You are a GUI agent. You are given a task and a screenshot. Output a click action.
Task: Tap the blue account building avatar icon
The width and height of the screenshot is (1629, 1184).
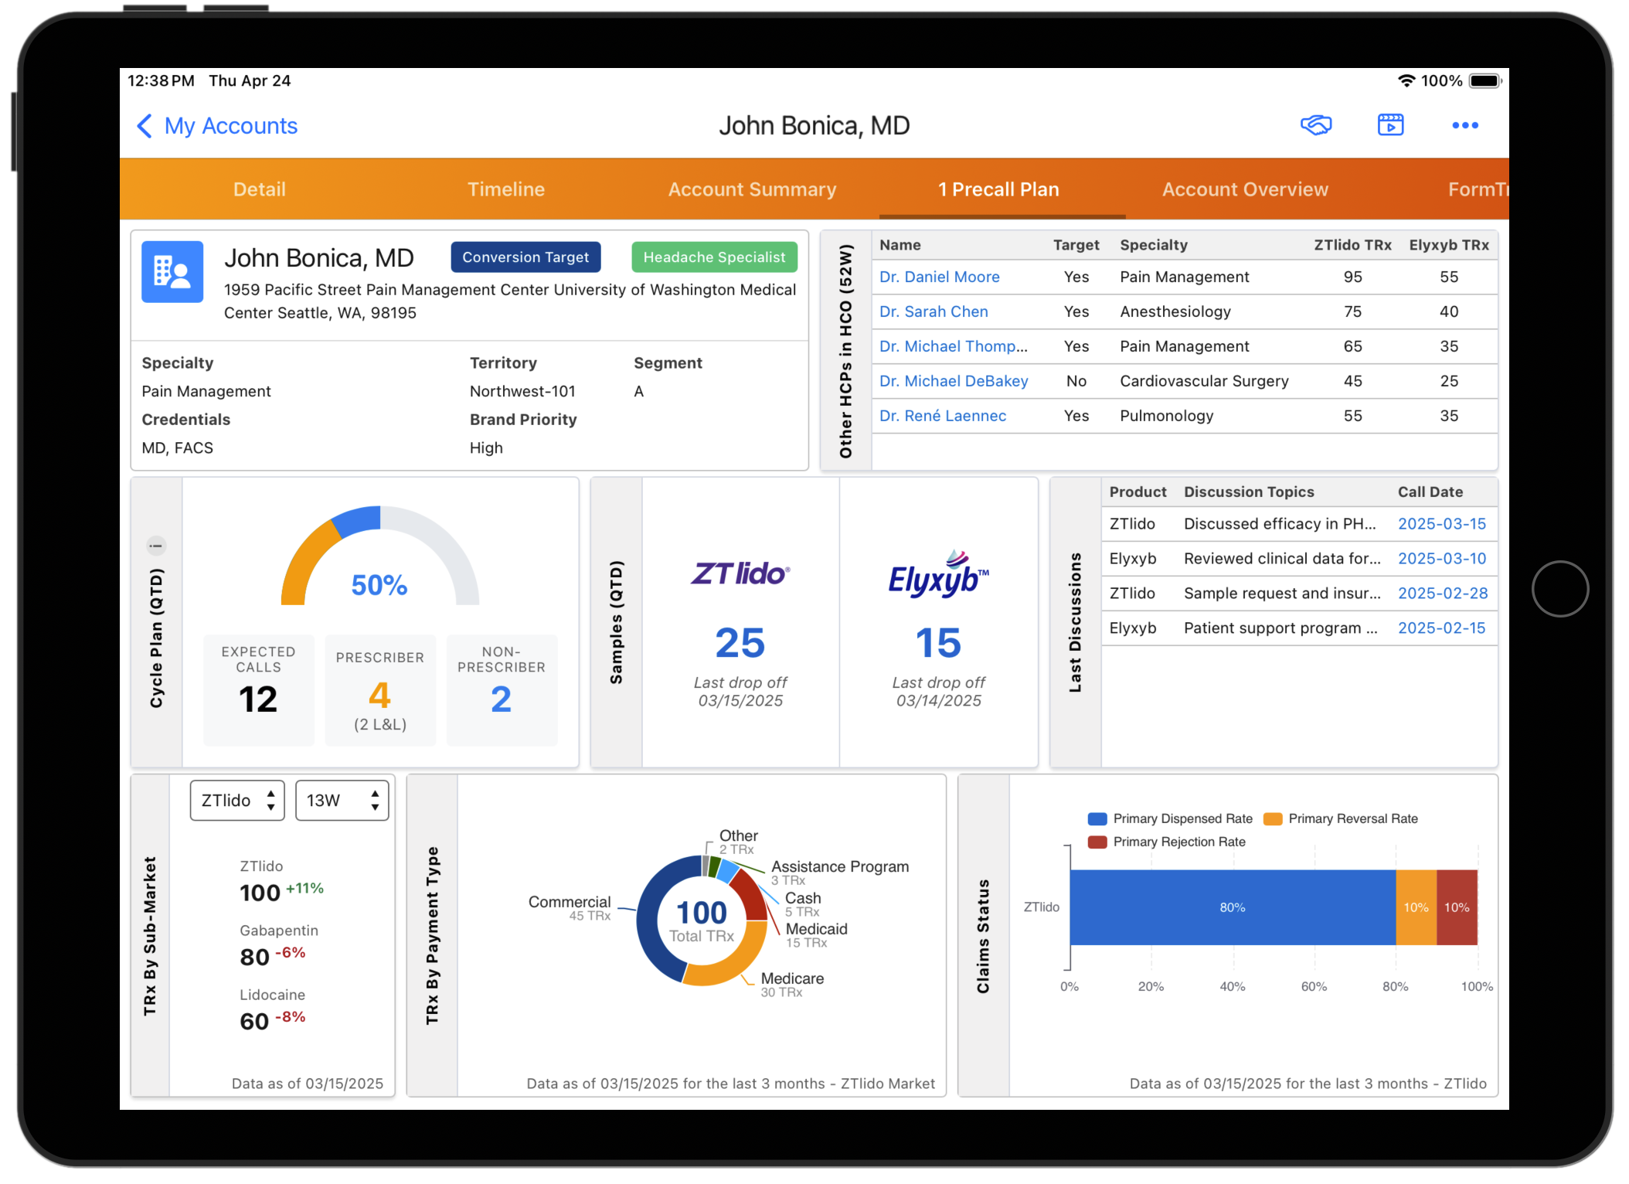[x=172, y=272]
